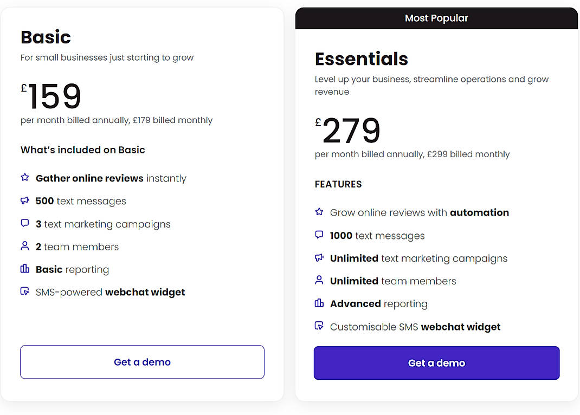This screenshot has width=580, height=415.
Task: Select the megaphone icon next to 500 text messages
Action: (24, 200)
